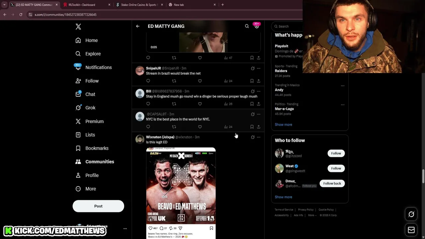Show more Who to follow suggestions
Screen dimensions: 425x239
pyautogui.click(x=283, y=197)
